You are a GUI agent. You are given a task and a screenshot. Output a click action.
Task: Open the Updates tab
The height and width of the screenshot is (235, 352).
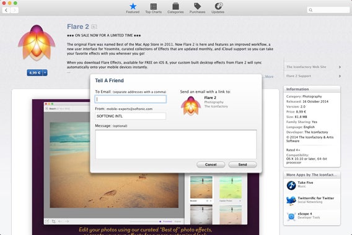click(x=218, y=8)
